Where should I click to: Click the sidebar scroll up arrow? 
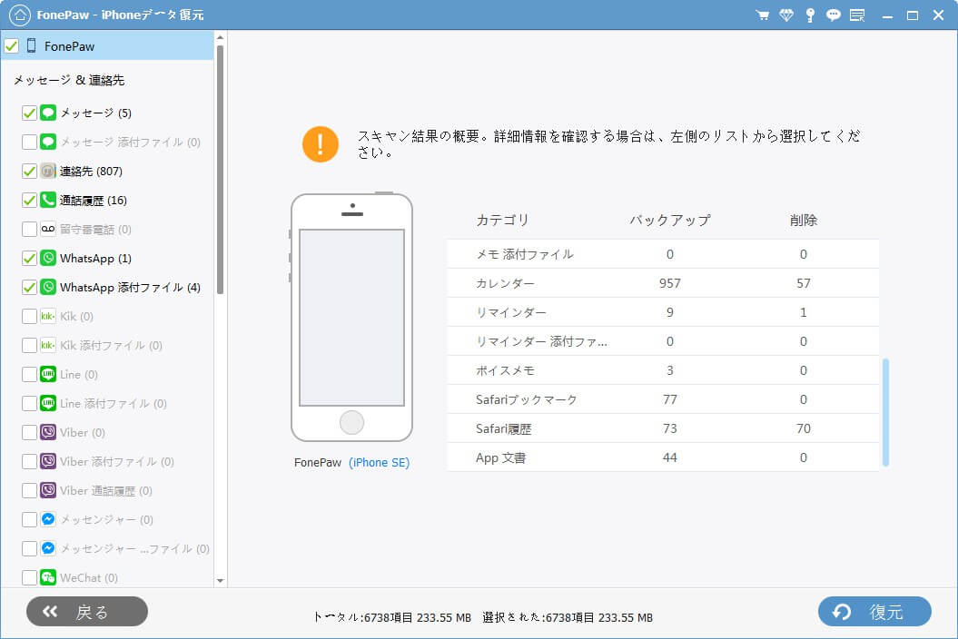pos(221,38)
